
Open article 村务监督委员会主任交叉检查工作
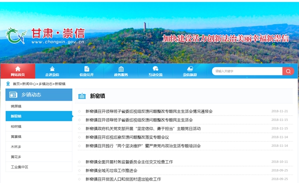(129, 162)
